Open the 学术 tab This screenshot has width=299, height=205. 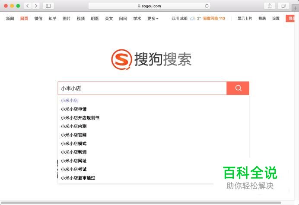click(137, 19)
